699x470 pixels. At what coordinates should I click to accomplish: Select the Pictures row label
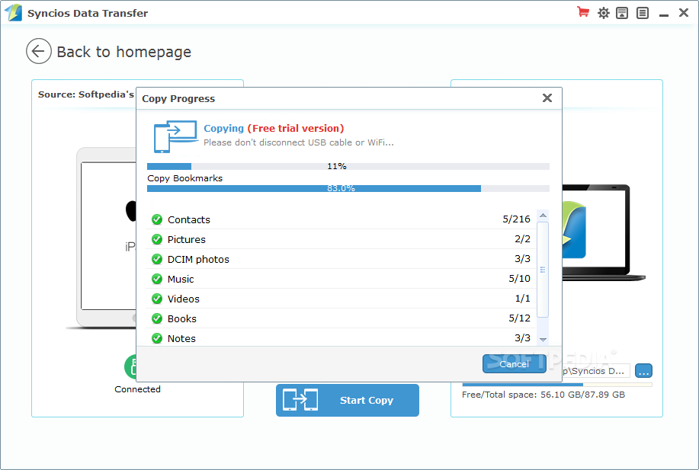tap(186, 240)
